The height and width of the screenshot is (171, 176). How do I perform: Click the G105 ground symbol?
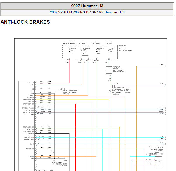coord(61,89)
